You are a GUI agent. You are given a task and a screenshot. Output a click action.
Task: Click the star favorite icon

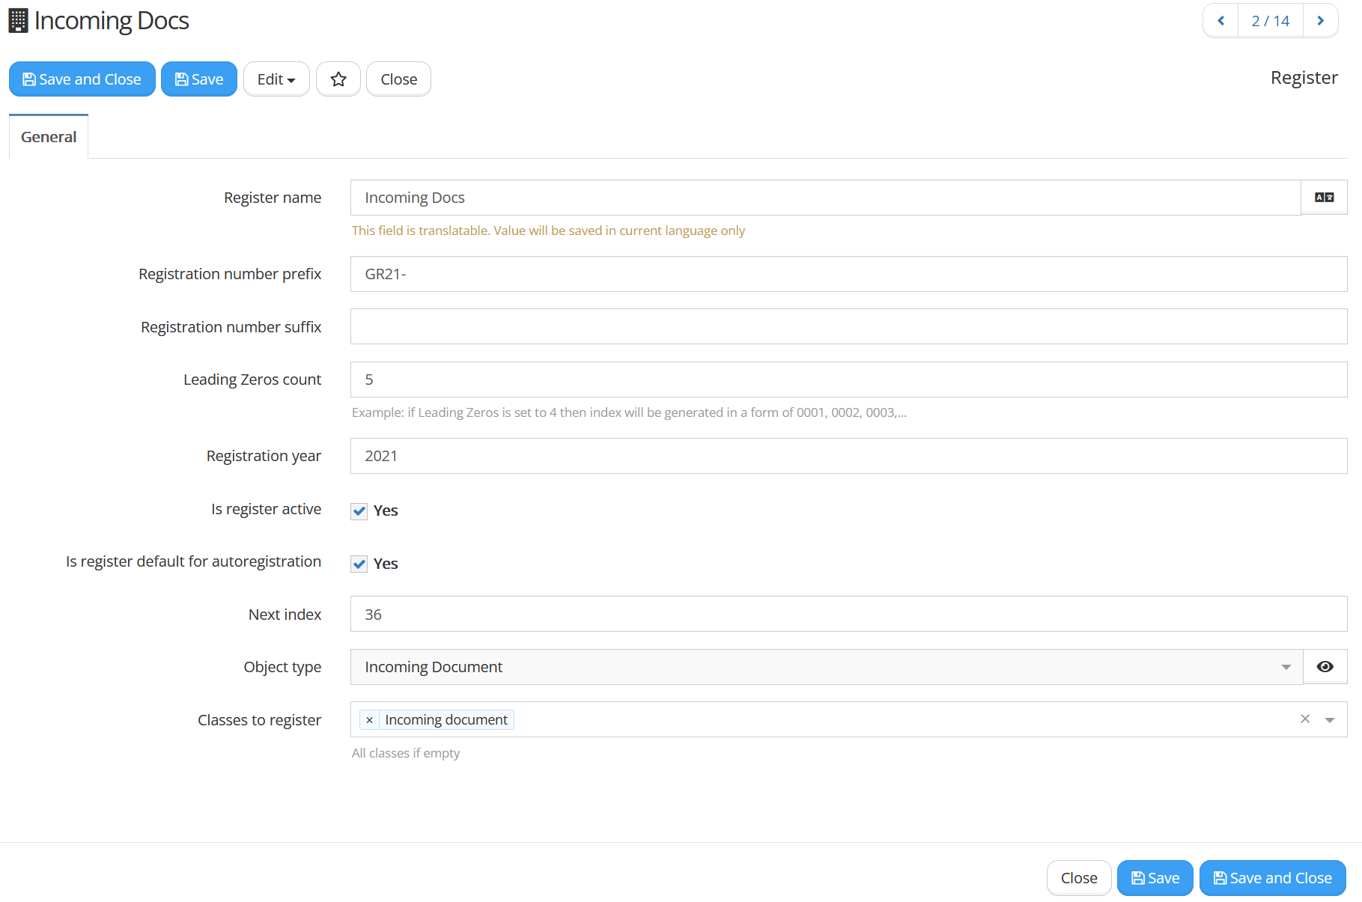pos(338,79)
